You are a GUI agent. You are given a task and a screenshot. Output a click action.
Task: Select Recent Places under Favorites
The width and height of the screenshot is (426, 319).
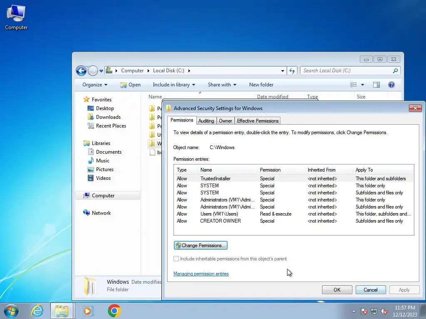pos(107,125)
